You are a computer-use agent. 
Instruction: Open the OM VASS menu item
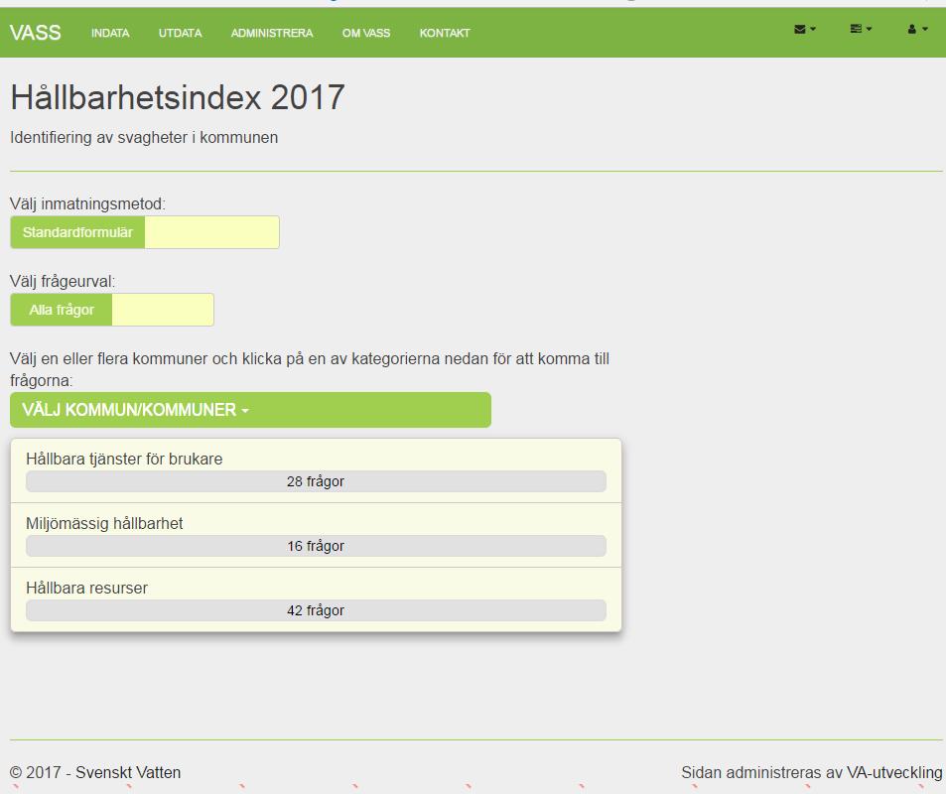[366, 33]
